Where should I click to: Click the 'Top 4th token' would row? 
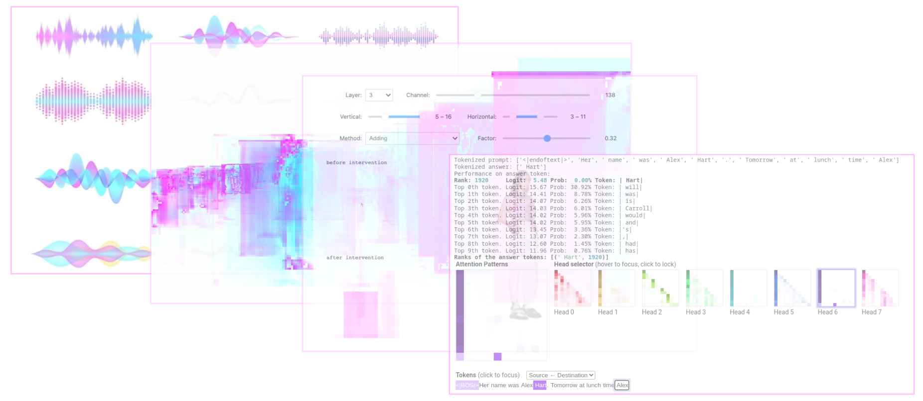(549, 215)
